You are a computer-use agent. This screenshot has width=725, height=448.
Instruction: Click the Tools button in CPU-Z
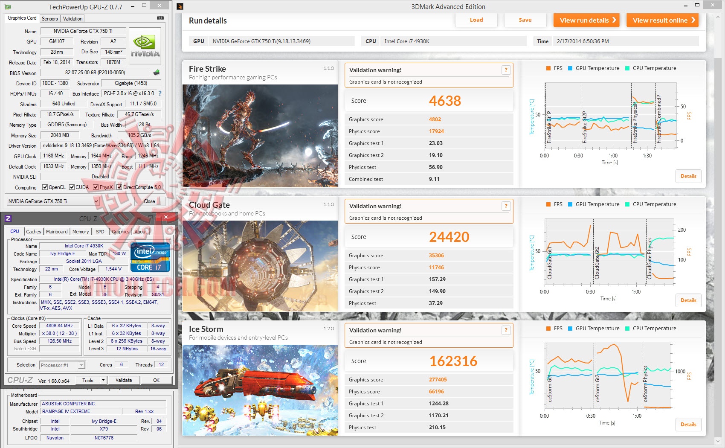88,380
